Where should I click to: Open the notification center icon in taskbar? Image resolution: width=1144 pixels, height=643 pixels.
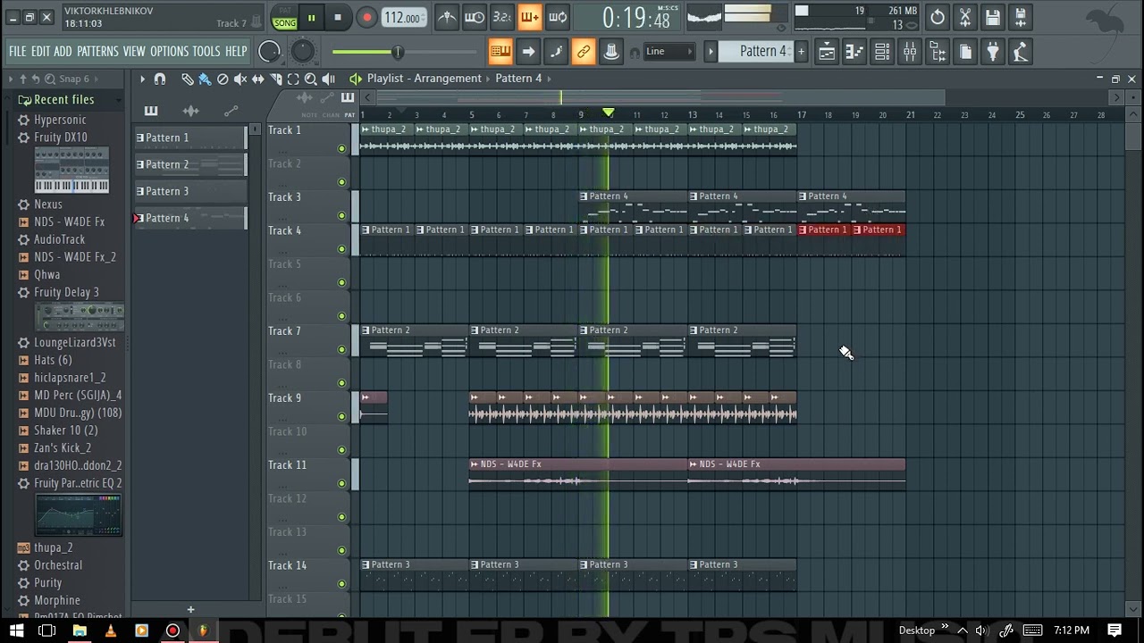click(1115, 630)
